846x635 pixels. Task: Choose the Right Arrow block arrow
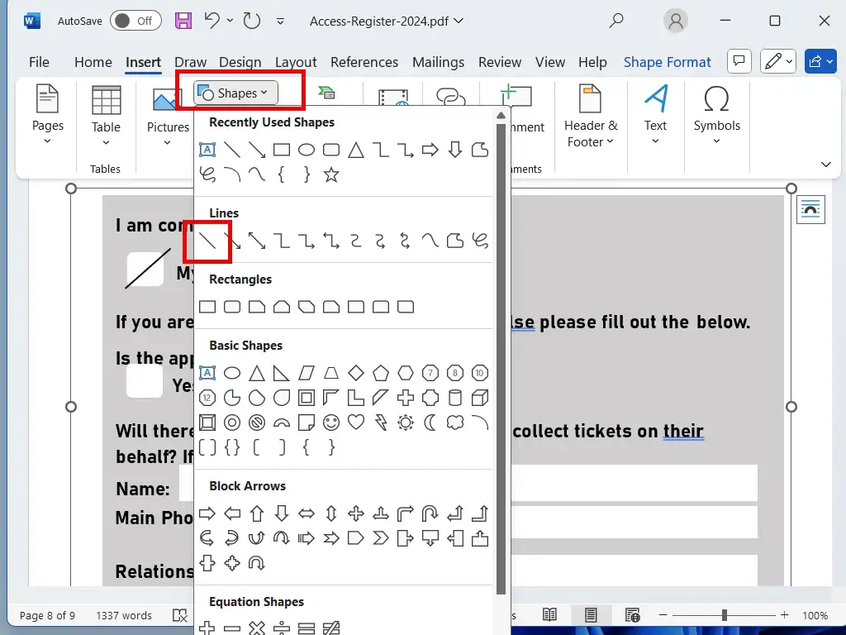click(x=207, y=513)
